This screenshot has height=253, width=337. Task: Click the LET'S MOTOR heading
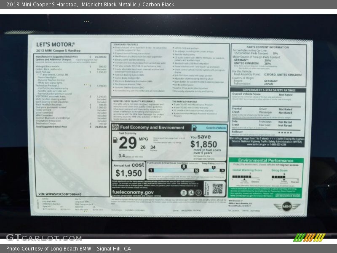point(55,44)
